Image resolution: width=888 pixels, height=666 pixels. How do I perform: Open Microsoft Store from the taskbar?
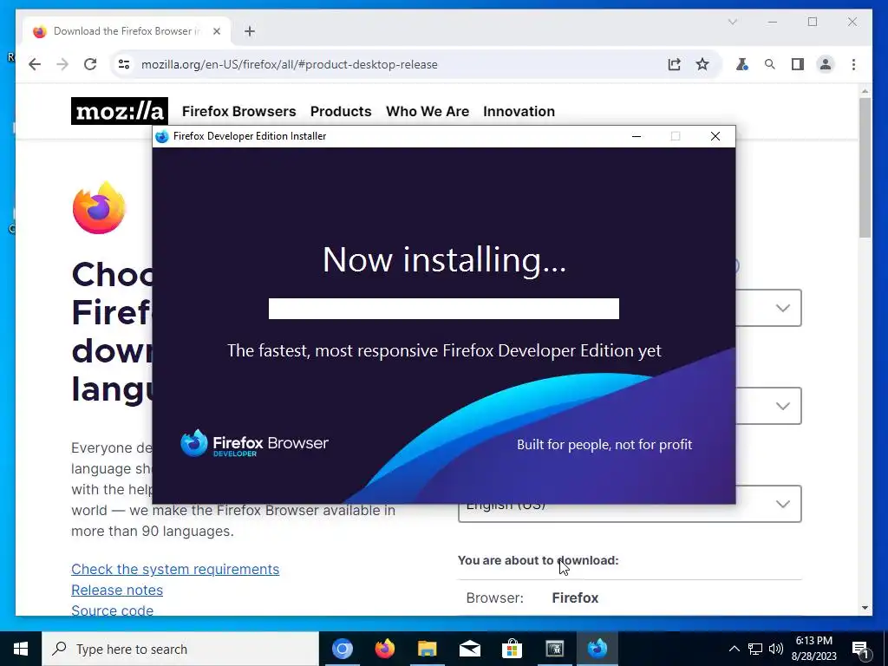click(x=512, y=649)
